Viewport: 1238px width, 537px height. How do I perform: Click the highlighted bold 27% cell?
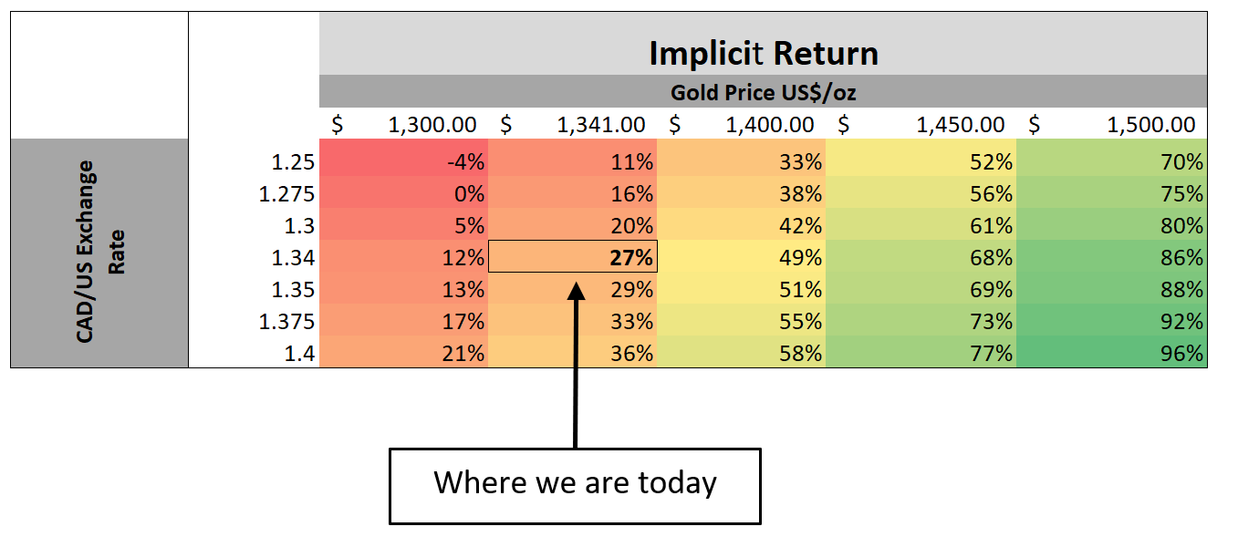pyautogui.click(x=573, y=258)
